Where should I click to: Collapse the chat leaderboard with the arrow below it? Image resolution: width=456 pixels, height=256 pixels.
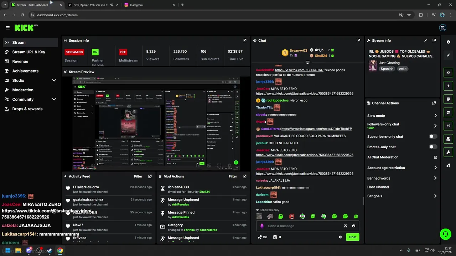click(307, 63)
